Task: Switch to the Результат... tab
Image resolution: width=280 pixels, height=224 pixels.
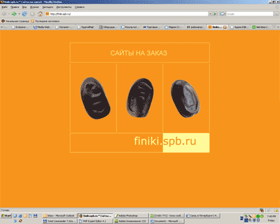Action: pyautogui.click(x=130, y=27)
